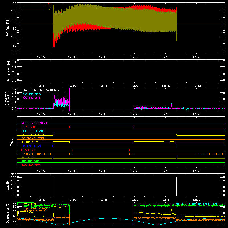Click the 1.0 value on modulation axis
Screen dimensions: 228x228
(14, 89)
